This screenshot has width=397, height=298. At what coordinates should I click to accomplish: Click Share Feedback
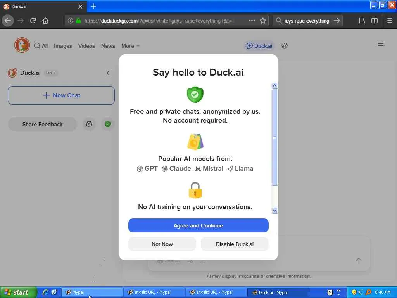click(x=42, y=124)
